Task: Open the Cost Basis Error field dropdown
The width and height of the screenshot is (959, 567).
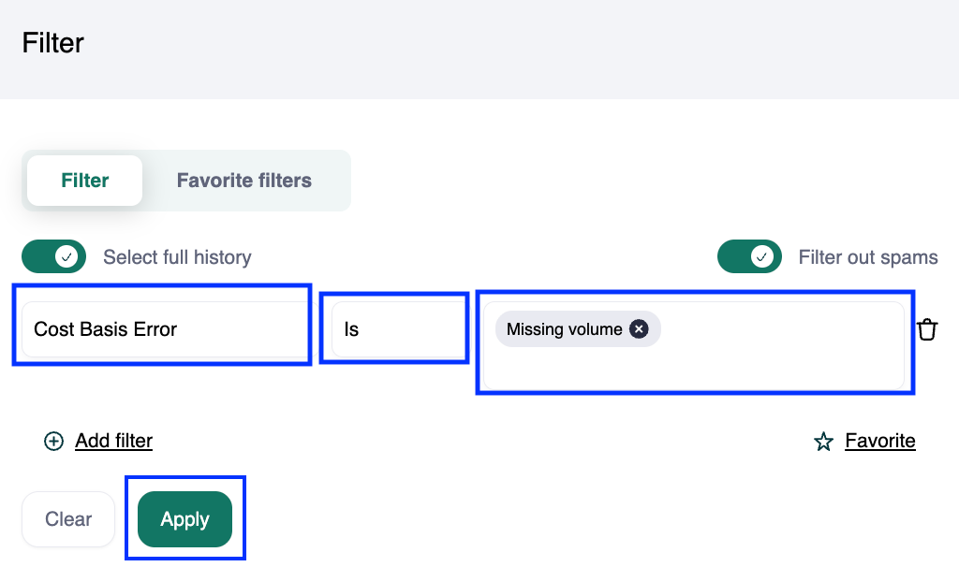Action: coord(161,329)
